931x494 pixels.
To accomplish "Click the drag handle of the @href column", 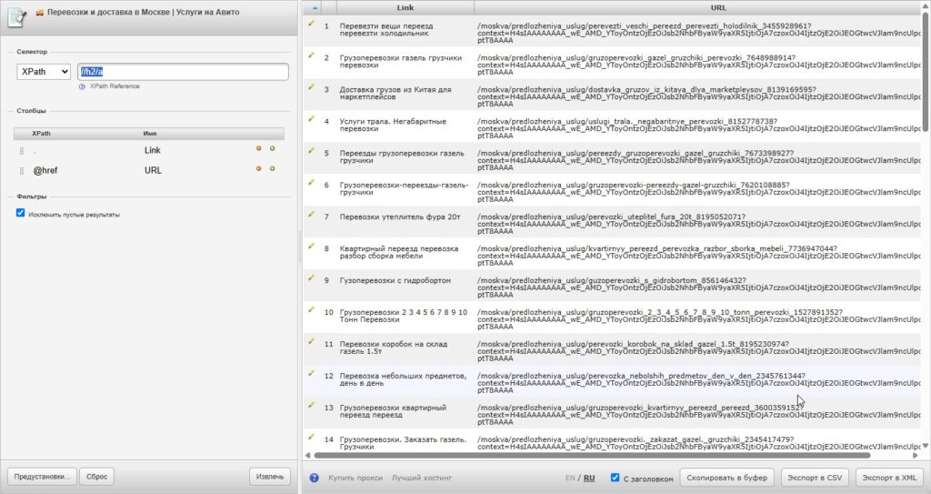I will click(22, 171).
